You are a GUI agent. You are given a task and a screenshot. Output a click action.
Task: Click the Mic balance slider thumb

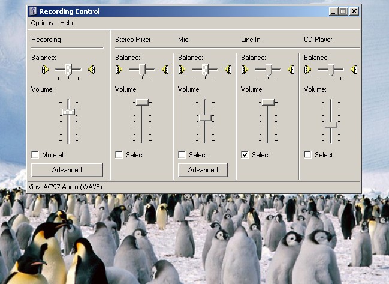(x=205, y=70)
